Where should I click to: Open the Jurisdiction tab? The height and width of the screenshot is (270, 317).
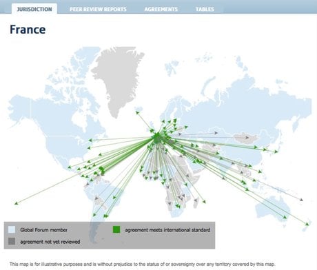click(x=34, y=9)
